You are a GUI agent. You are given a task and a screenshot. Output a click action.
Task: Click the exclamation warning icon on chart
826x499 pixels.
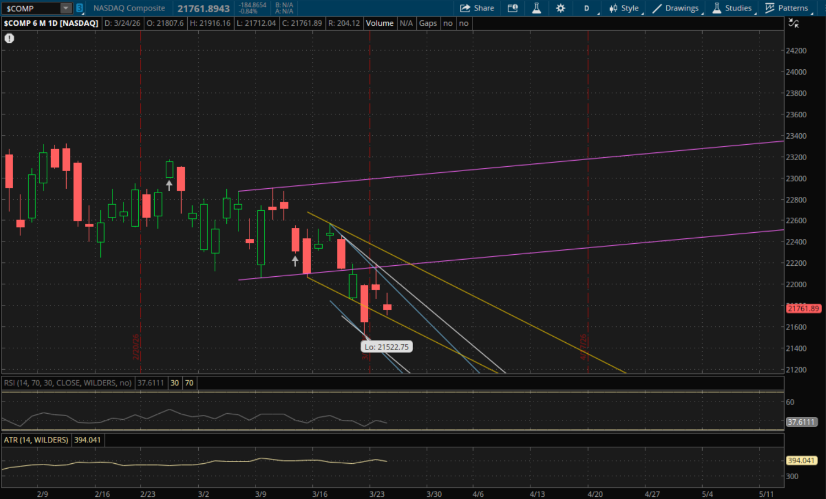click(x=9, y=38)
